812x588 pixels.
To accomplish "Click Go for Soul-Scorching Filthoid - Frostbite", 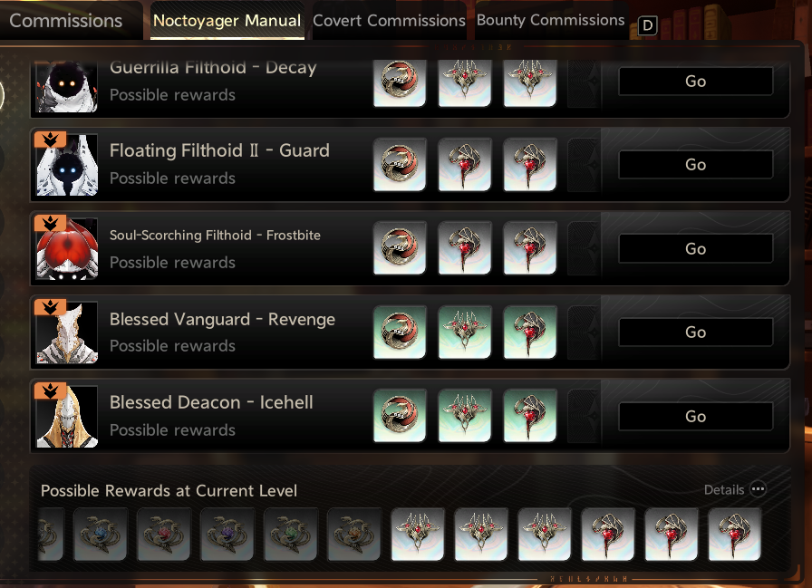I will point(695,248).
